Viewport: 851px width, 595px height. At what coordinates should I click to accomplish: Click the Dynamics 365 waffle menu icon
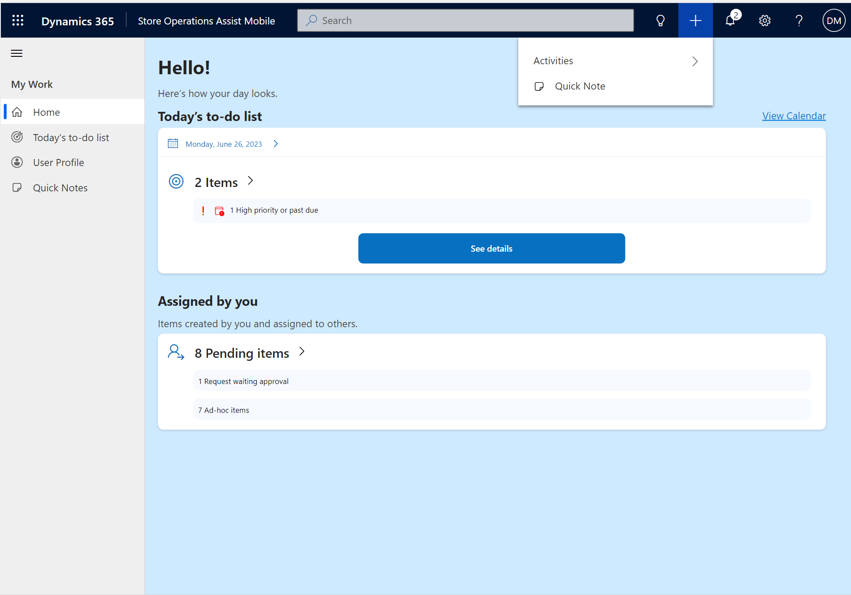(x=17, y=20)
